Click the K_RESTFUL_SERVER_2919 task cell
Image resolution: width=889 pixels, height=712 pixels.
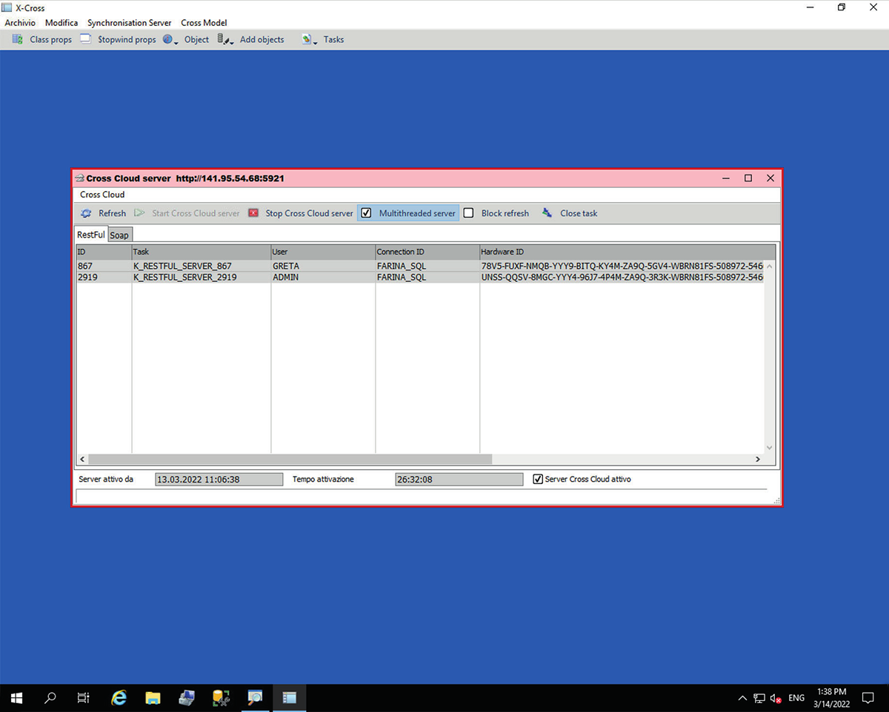pos(202,278)
